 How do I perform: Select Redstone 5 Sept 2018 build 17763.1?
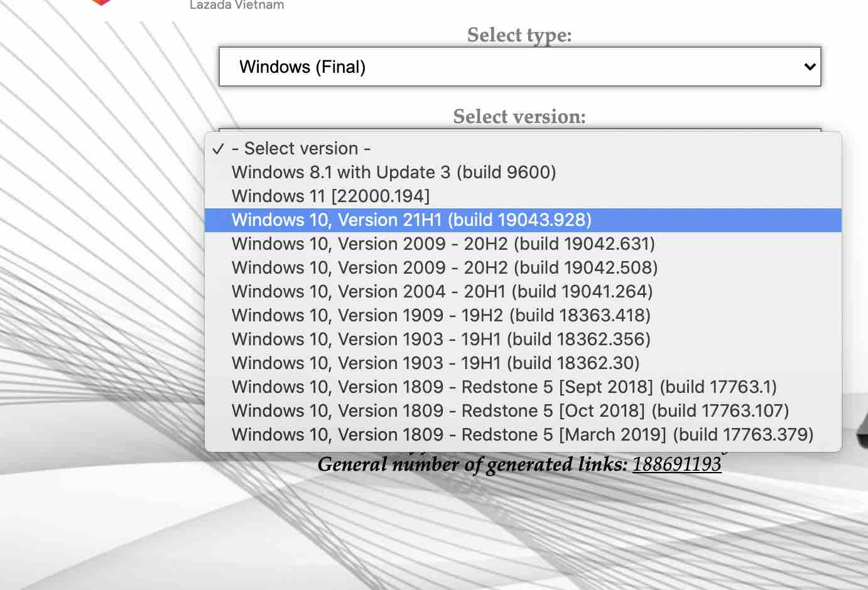[x=504, y=387]
